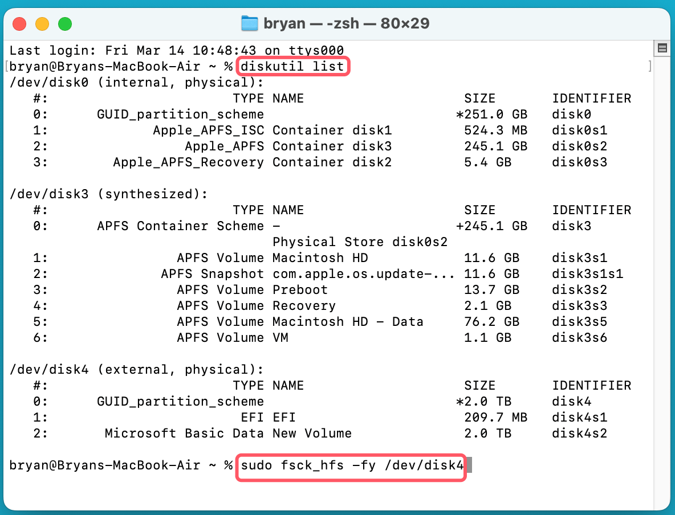Click the blinking cursor after the command
The height and width of the screenshot is (515, 675).
[x=469, y=465]
